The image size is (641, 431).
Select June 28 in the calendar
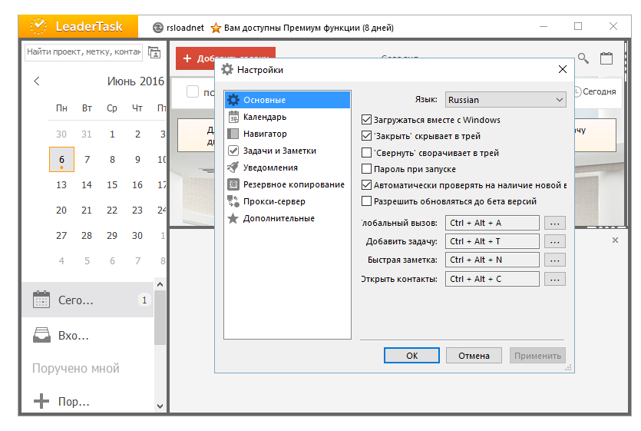[87, 235]
